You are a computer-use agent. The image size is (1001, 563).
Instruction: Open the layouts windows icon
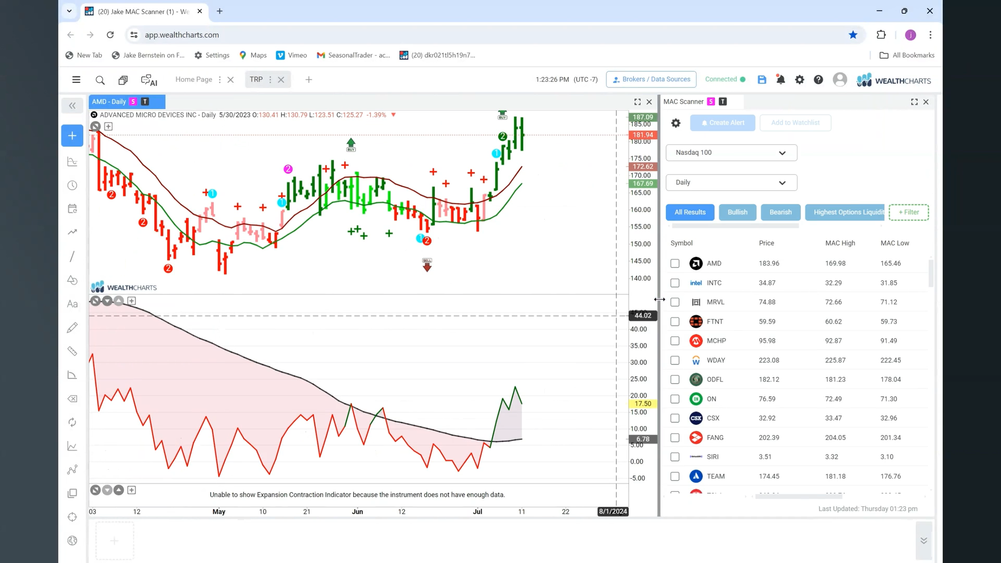coord(123,80)
